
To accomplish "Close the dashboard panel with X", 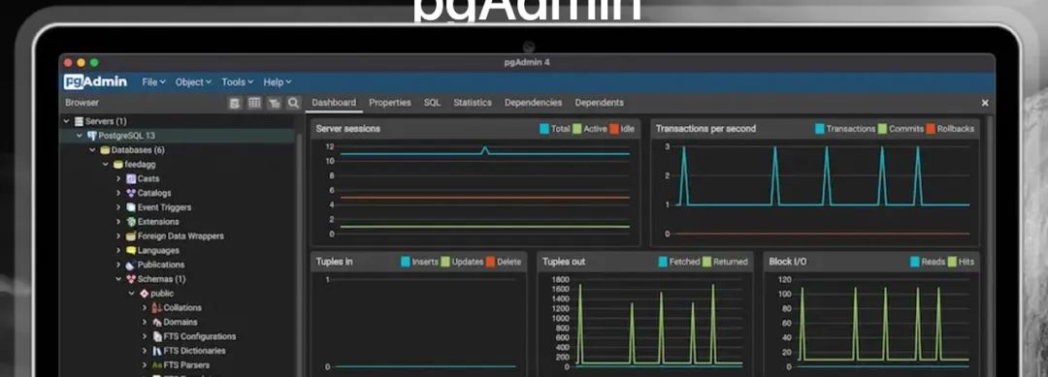I will [x=985, y=103].
